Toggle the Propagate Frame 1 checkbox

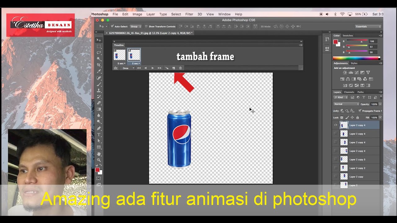pyautogui.click(x=360, y=111)
